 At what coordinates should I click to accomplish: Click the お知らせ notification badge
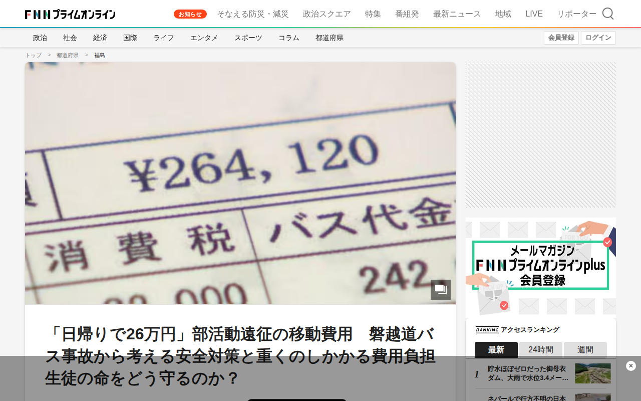[190, 14]
